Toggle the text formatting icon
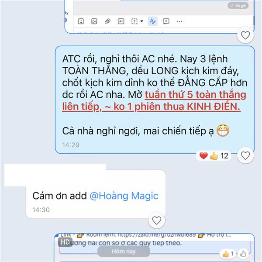The height and width of the screenshot is (262, 262). (x=152, y=21)
